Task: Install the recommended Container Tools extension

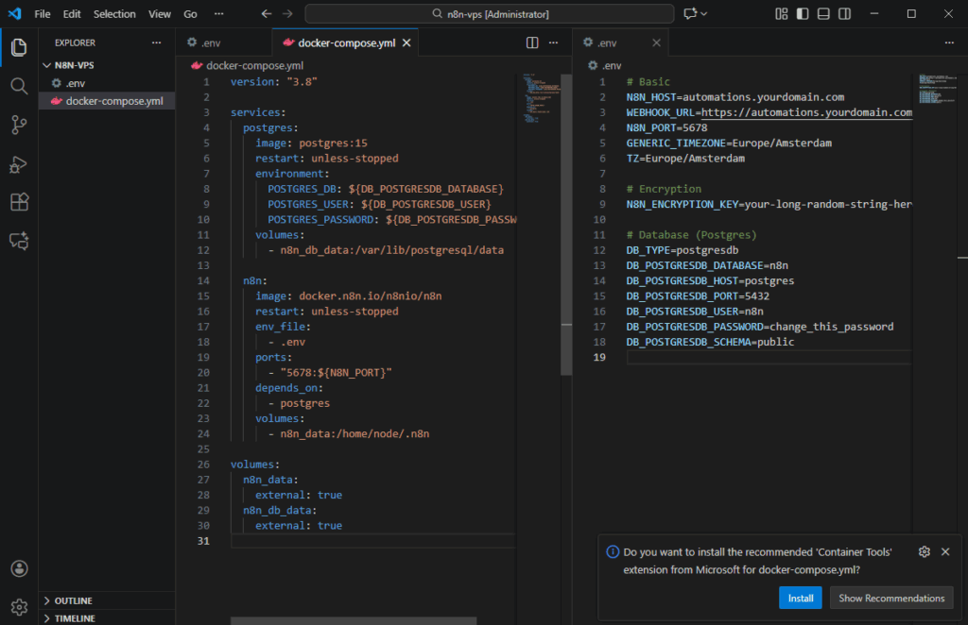Action: 800,598
